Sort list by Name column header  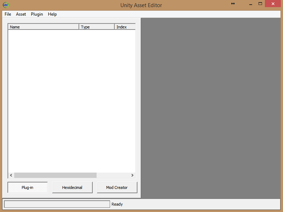pos(43,27)
